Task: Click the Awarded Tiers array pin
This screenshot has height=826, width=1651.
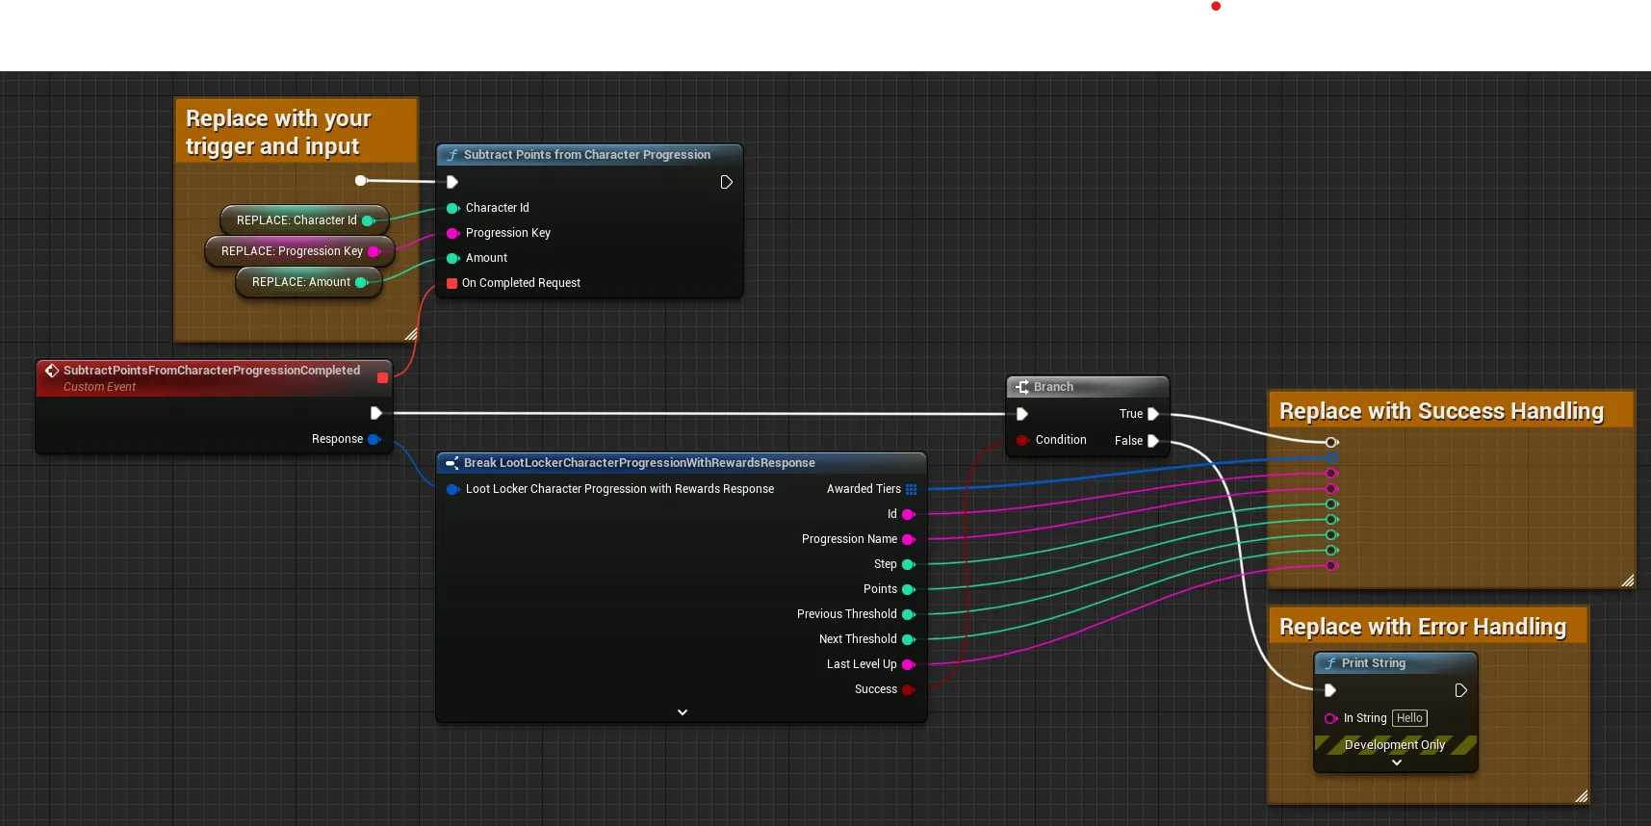Action: (x=911, y=489)
